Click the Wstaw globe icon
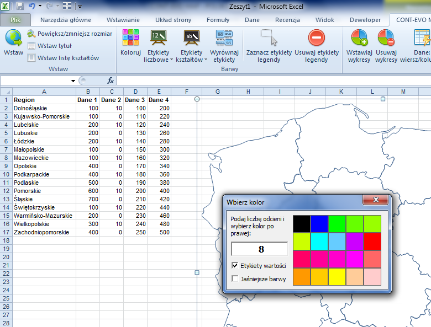This screenshot has width=431, height=327. tap(13, 37)
